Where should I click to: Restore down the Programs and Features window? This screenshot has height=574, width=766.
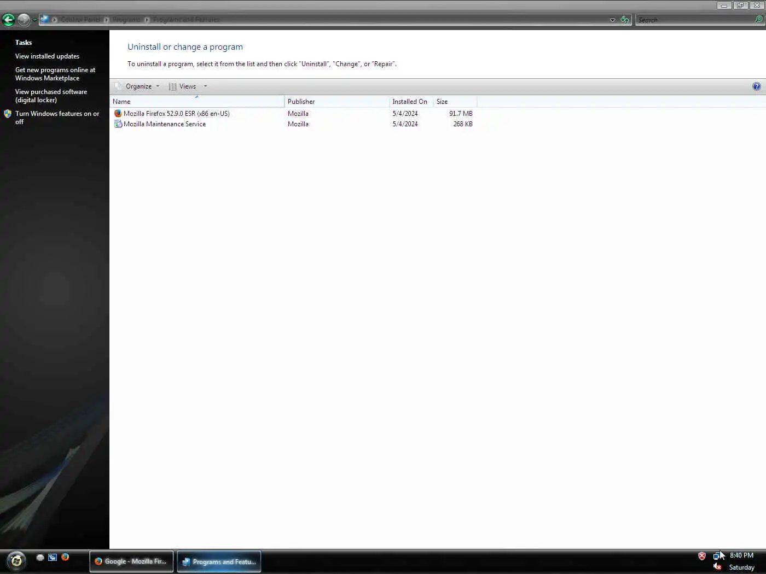click(740, 5)
